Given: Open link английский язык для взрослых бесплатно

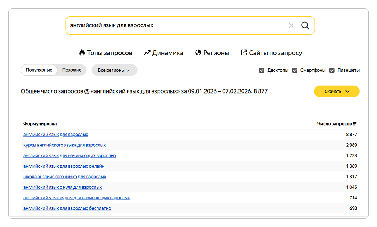Looking at the screenshot, I should tap(67, 208).
